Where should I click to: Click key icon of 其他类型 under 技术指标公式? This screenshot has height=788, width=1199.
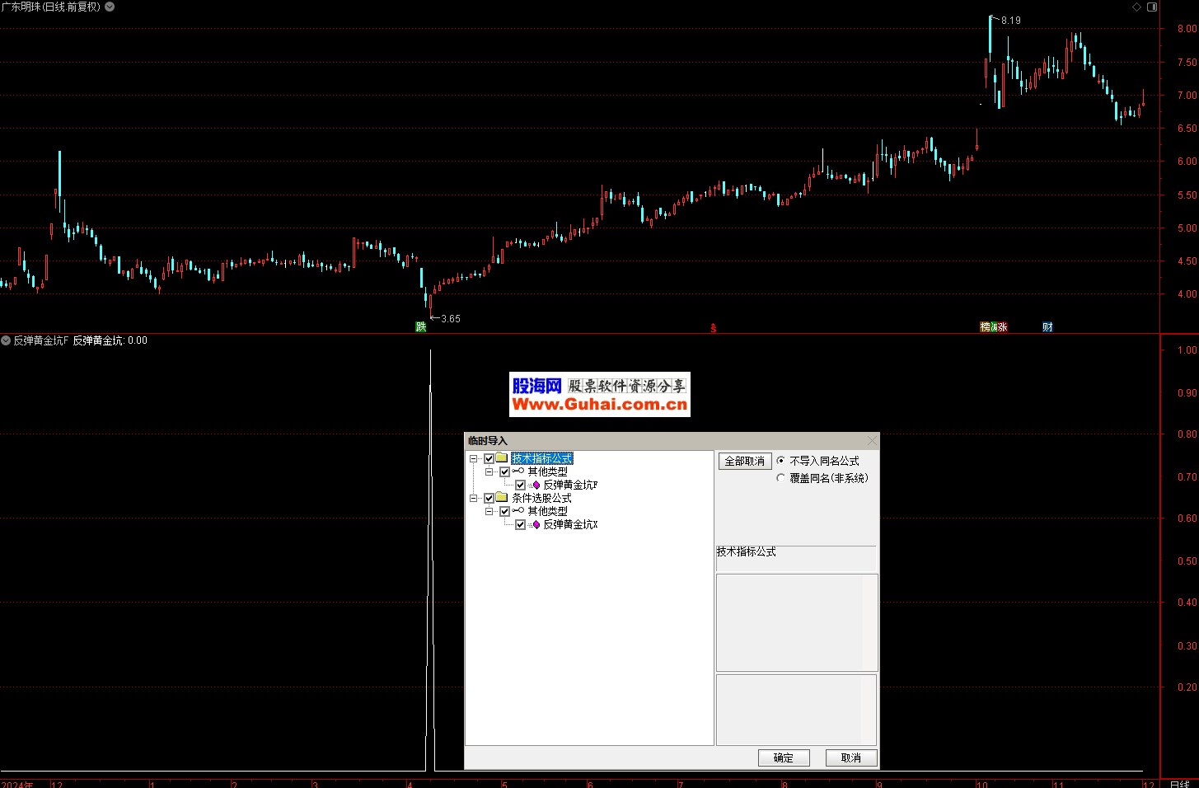pos(518,471)
